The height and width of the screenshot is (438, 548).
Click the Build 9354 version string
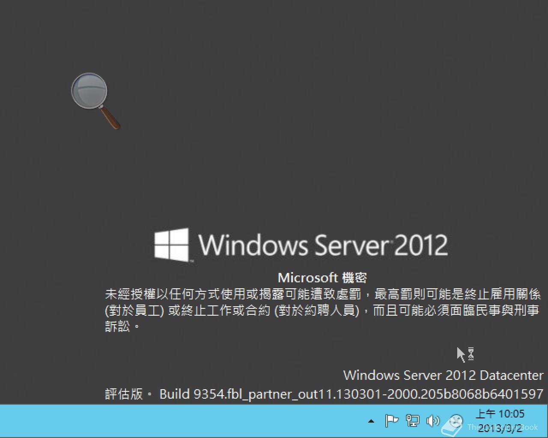click(x=351, y=394)
